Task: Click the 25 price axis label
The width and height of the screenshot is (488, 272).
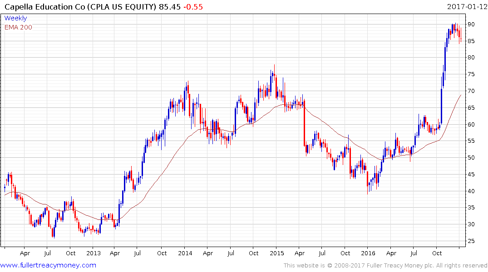Action: click(x=471, y=241)
